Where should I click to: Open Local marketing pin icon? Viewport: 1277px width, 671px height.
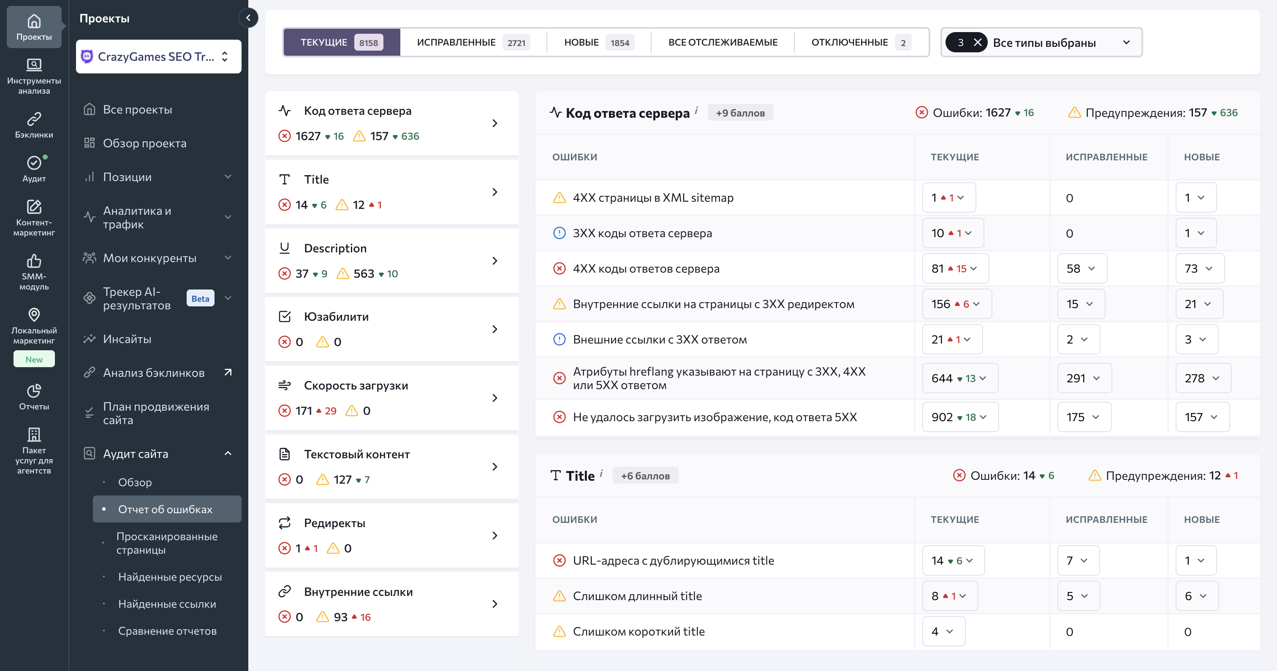pos(34,315)
